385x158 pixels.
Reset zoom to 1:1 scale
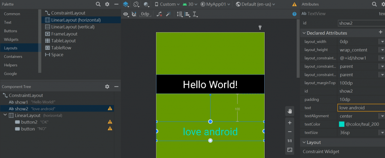[x=290, y=141]
